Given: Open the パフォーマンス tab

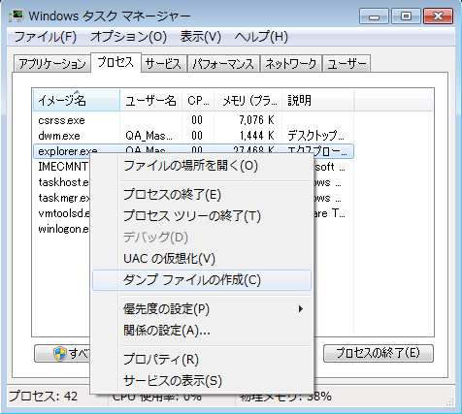Looking at the screenshot, I should [223, 64].
